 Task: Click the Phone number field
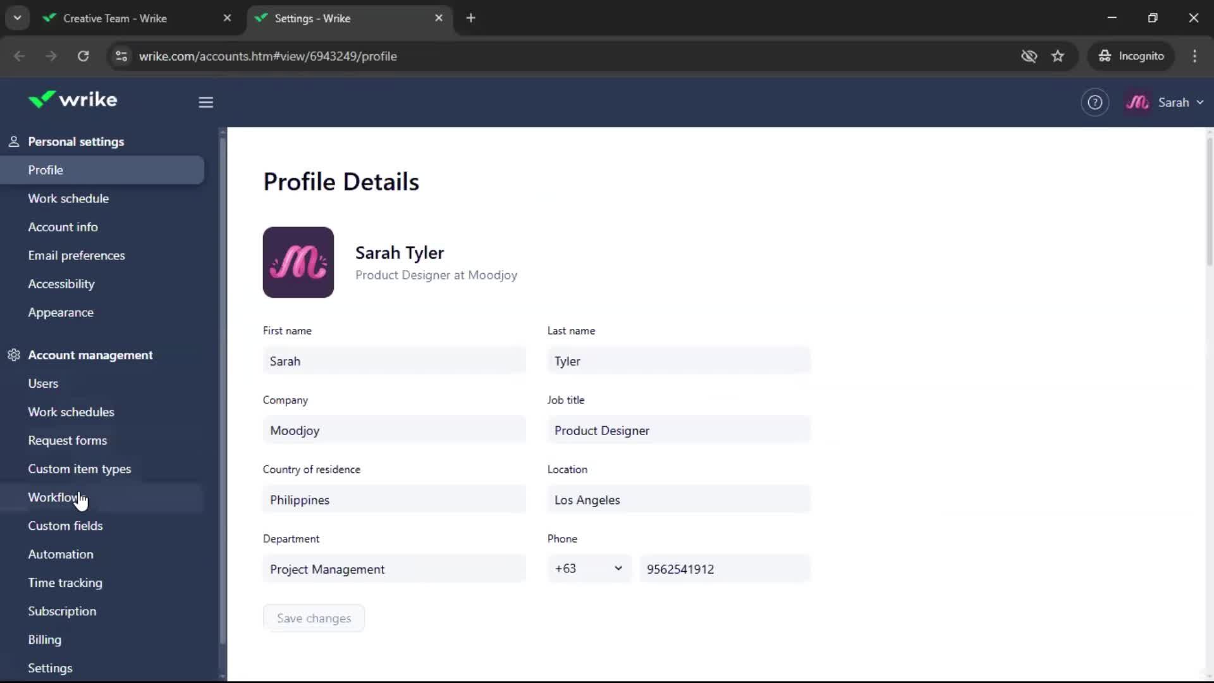(x=725, y=569)
